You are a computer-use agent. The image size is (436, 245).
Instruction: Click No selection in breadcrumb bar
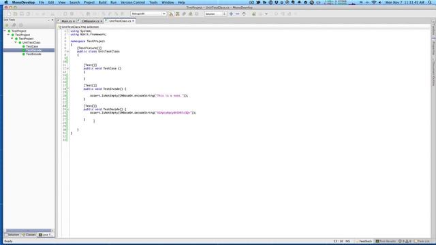click(91, 27)
